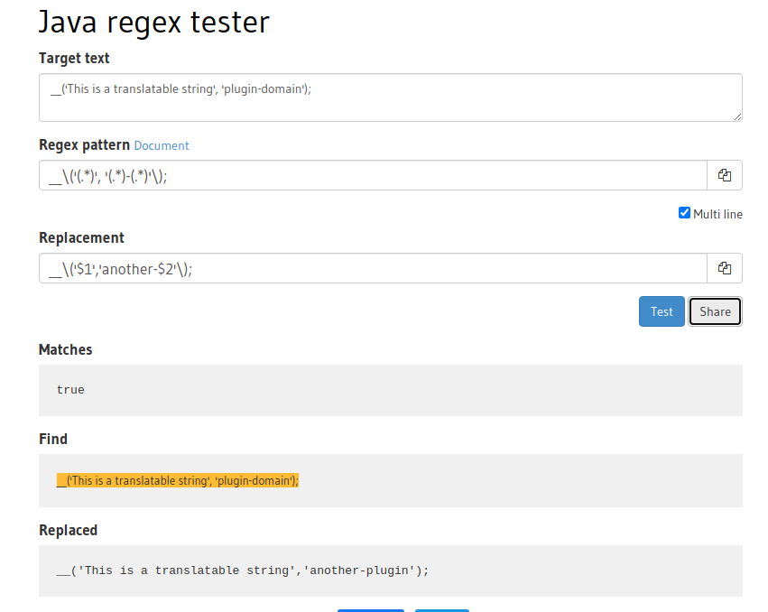Focus the Target text textarea
This screenshot has height=612, width=768.
pos(391,97)
